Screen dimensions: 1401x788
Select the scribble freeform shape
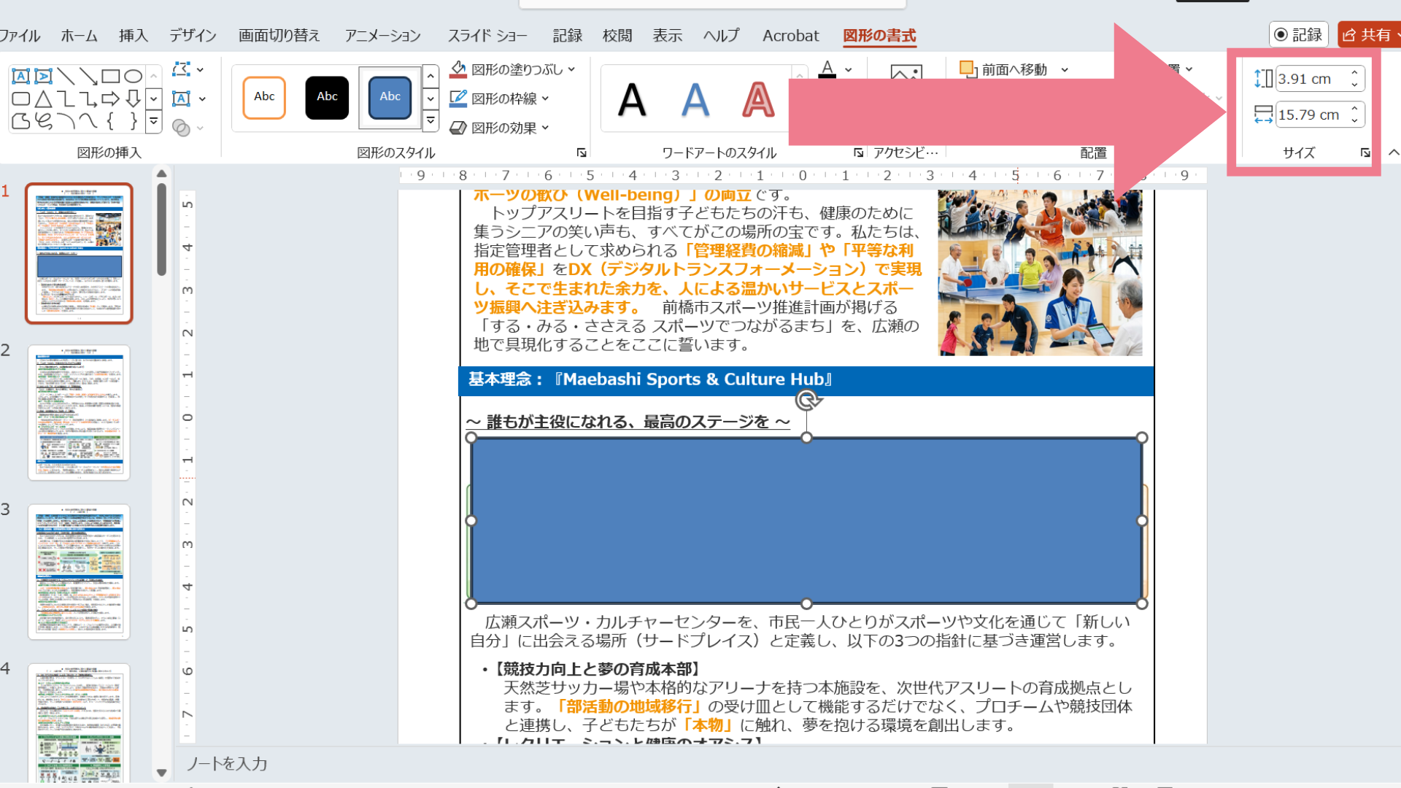[43, 121]
